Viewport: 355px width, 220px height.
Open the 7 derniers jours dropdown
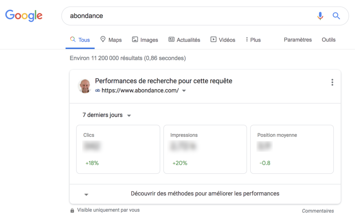[107, 115]
